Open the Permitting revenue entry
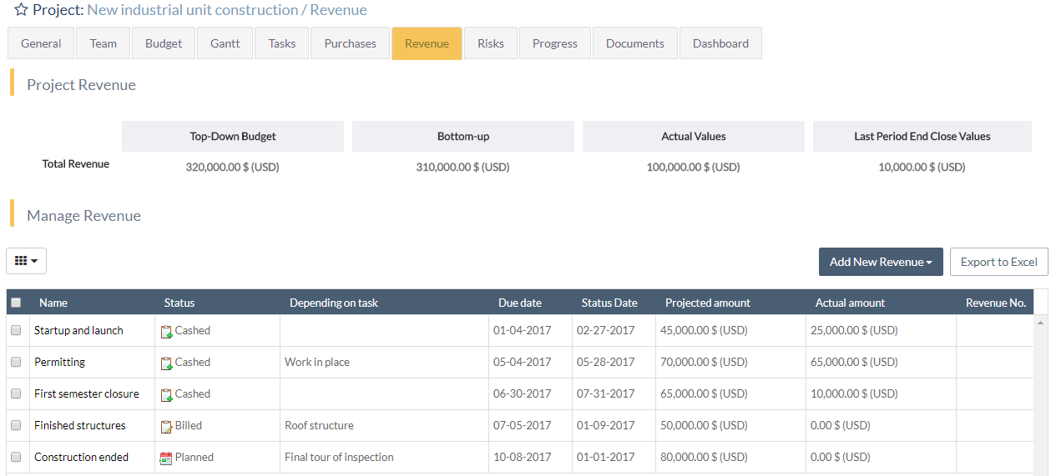 pos(59,362)
